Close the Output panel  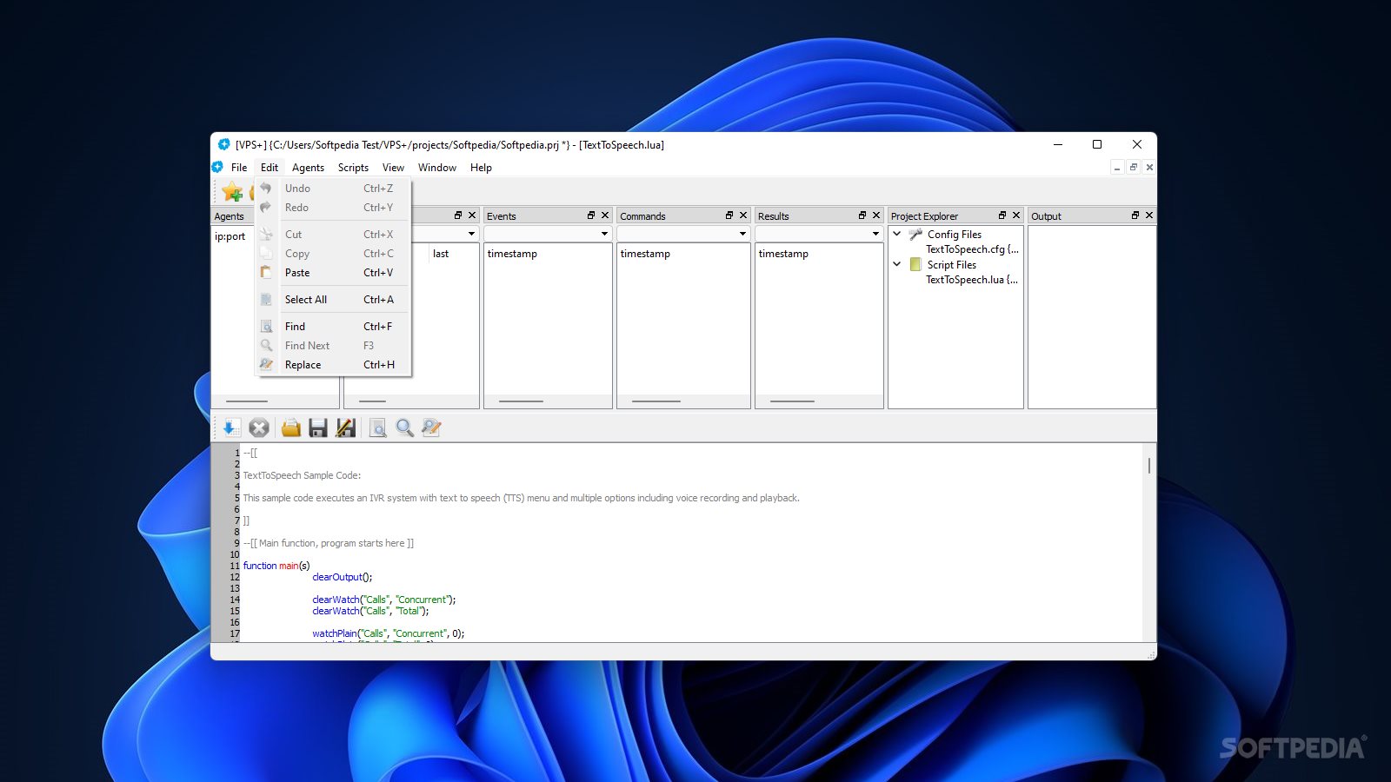click(1149, 215)
